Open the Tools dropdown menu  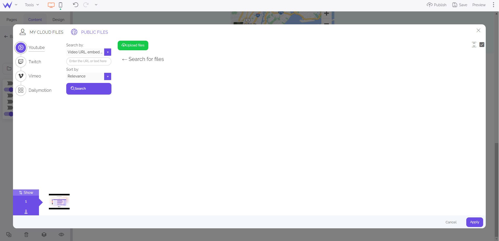tap(32, 5)
